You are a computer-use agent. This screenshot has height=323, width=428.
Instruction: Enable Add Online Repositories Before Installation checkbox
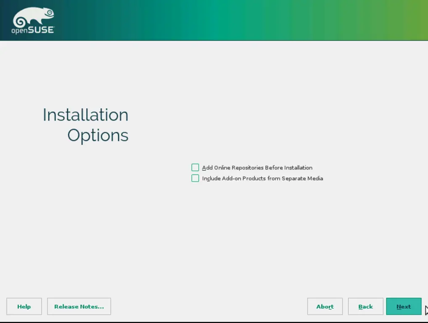(x=195, y=167)
